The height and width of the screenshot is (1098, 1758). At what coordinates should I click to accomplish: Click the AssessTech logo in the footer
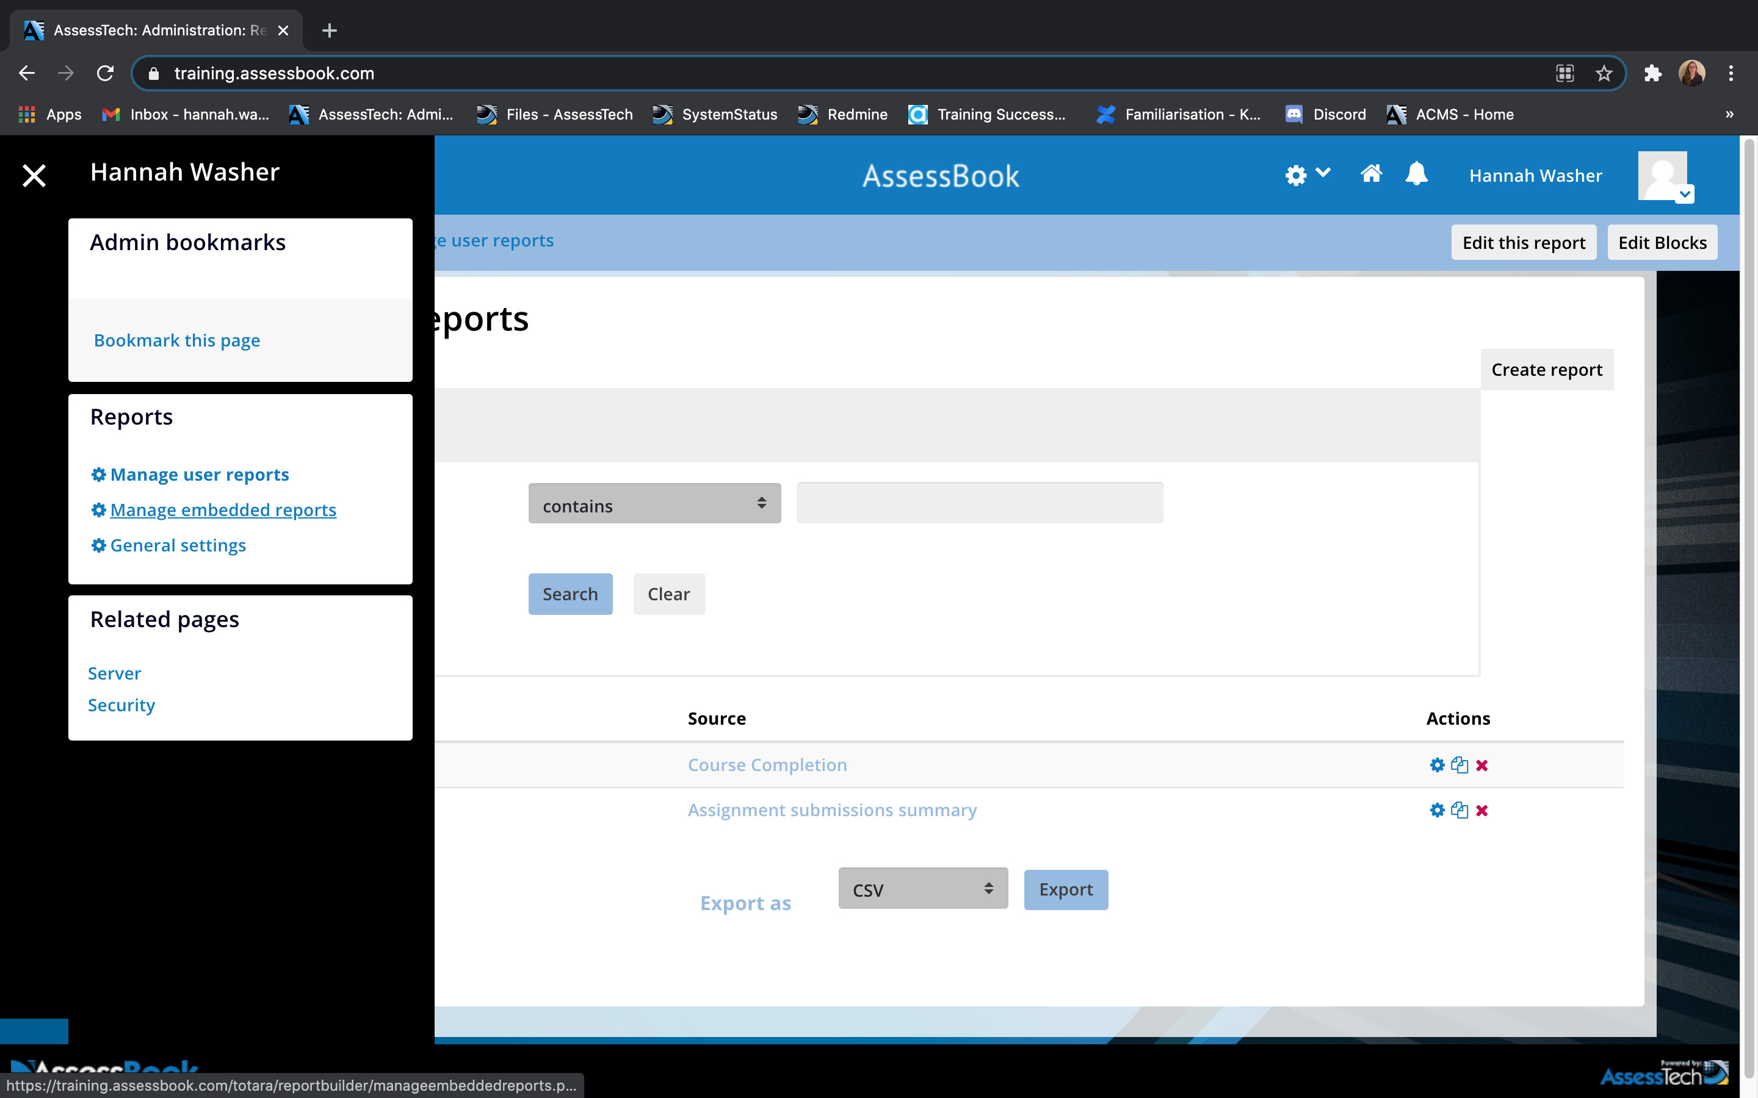(1664, 1075)
